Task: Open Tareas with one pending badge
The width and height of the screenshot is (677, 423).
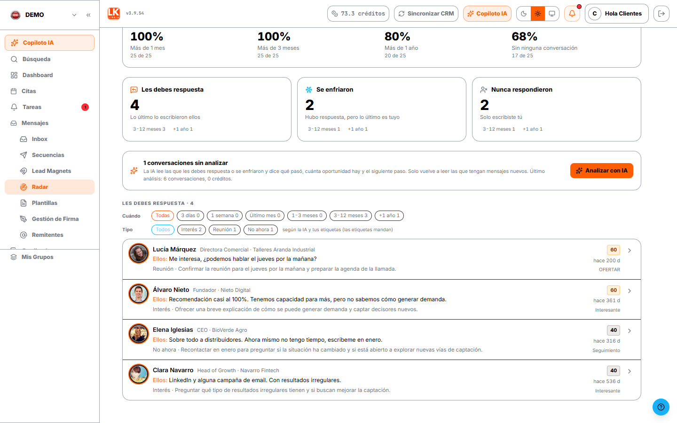Action: [49, 107]
